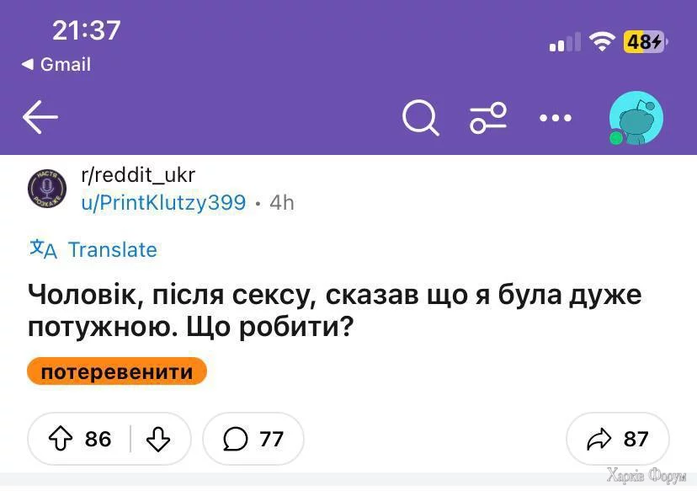This screenshot has width=697, height=491.
Task: Tap the translate language icon
Action: (x=43, y=249)
